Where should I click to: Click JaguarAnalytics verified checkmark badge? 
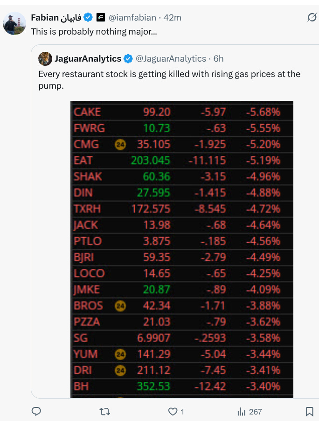pyautogui.click(x=128, y=58)
